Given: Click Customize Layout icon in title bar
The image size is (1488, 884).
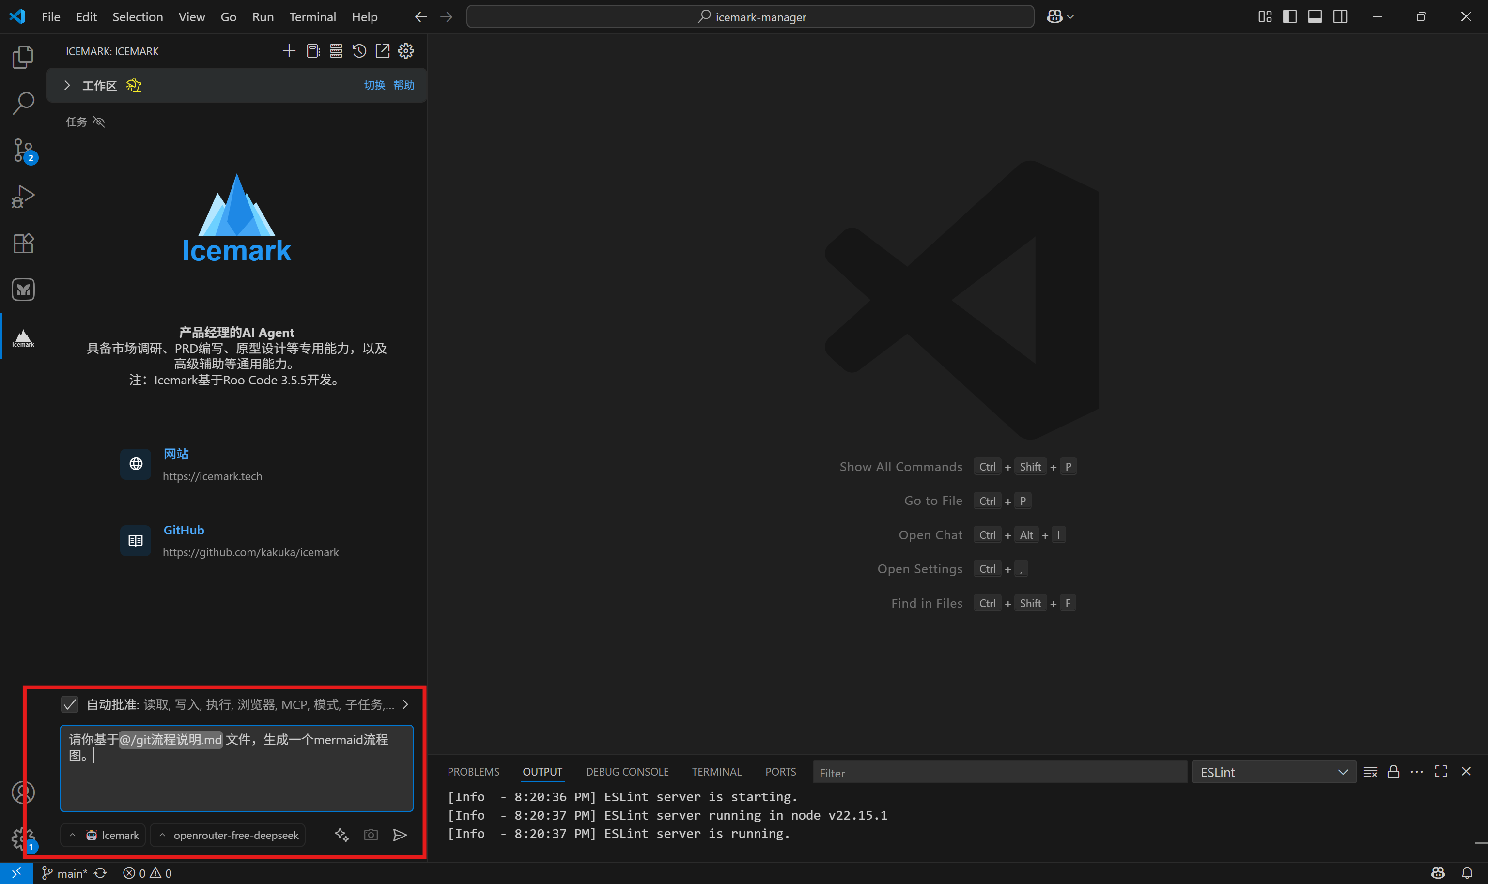Looking at the screenshot, I should [1265, 16].
